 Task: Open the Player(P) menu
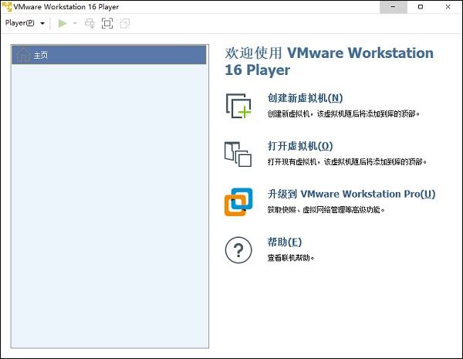pos(20,23)
